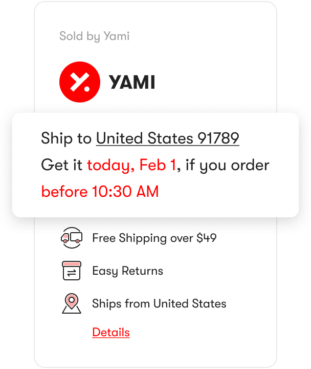Open the United States 91789 shipping address link
This screenshot has width=311, height=369.
coord(168,138)
